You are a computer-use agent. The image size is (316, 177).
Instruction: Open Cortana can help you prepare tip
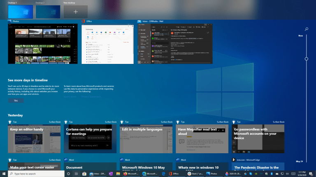click(x=90, y=138)
